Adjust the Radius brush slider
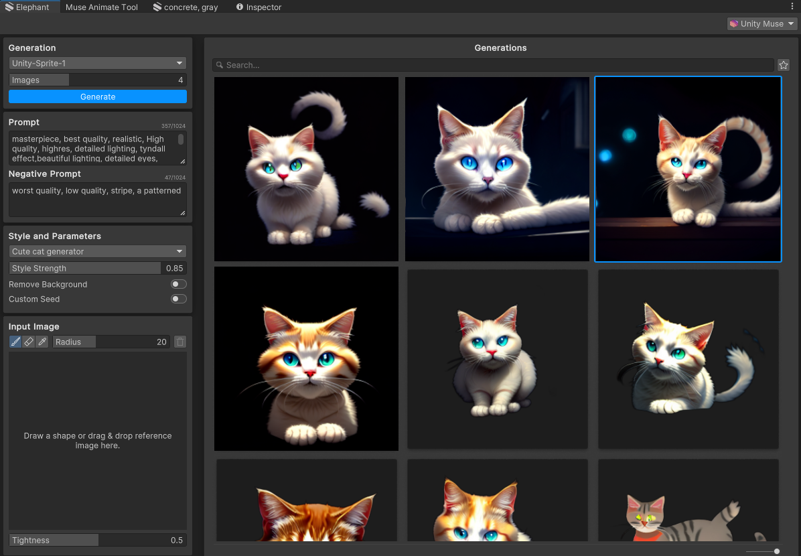Screen dimensions: 801x556 click(112, 342)
